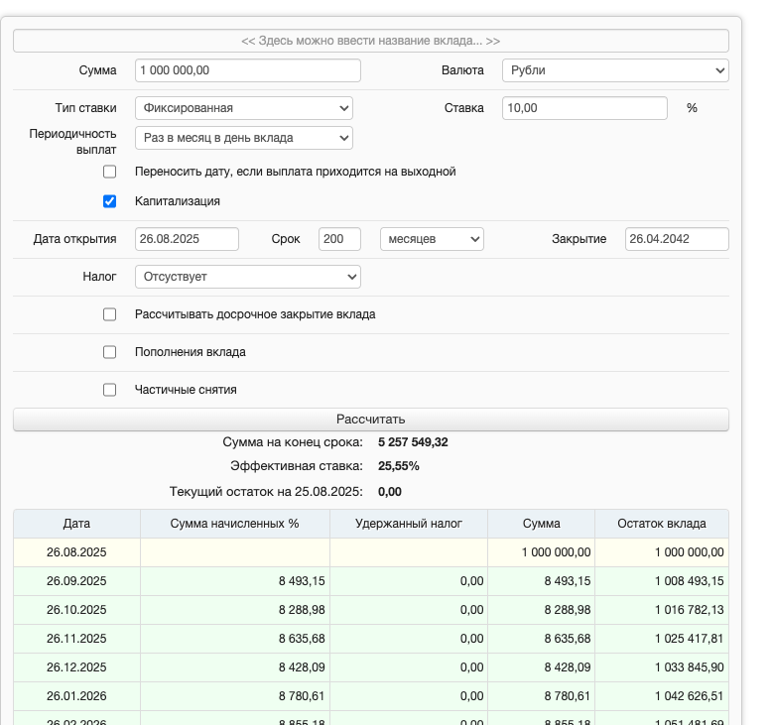Click the 1 016 782,13 balance cell
Screen dimensions: 771x725
click(x=662, y=610)
